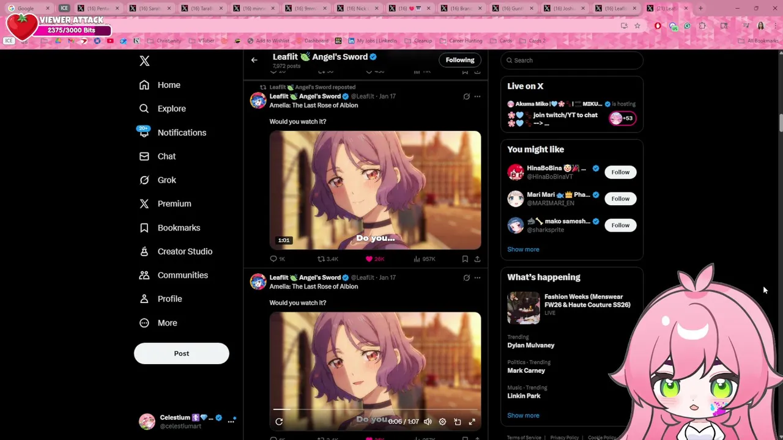Toggle like on first Amelia post (26K)

[x=375, y=259]
